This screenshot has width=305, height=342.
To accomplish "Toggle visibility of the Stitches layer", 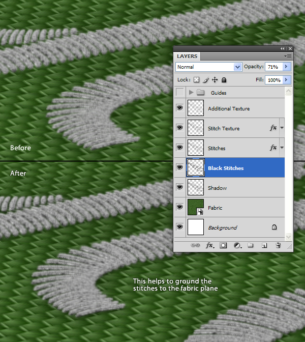I will click(x=180, y=148).
